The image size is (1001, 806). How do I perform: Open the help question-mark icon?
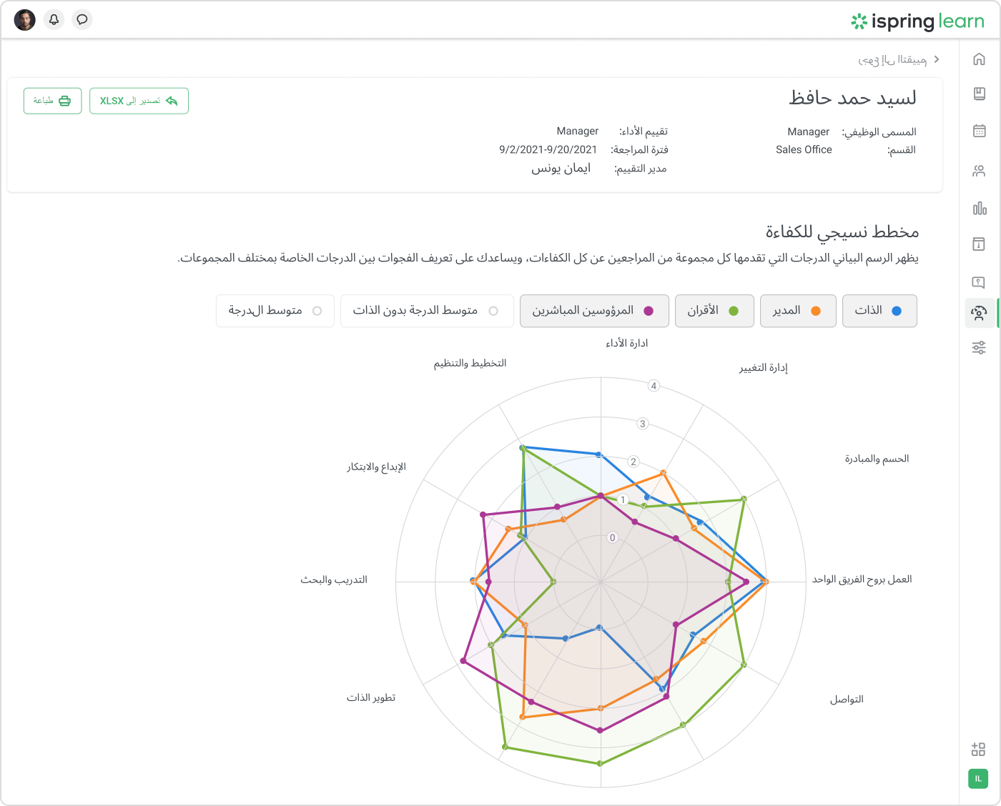[979, 282]
